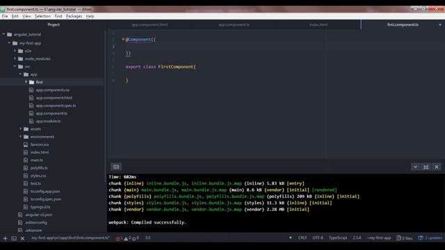Open tsconfig.app.json file

pos(44,191)
